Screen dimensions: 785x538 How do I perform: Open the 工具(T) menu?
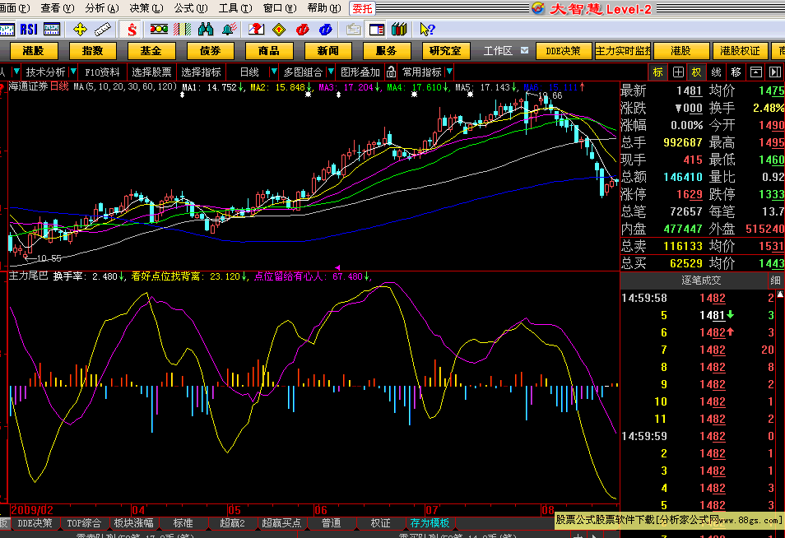coord(235,8)
